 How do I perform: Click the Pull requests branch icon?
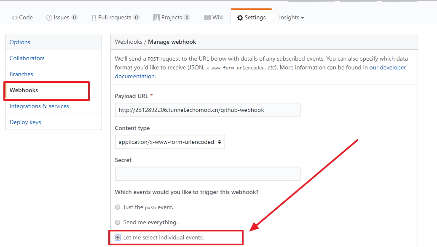pos(94,18)
